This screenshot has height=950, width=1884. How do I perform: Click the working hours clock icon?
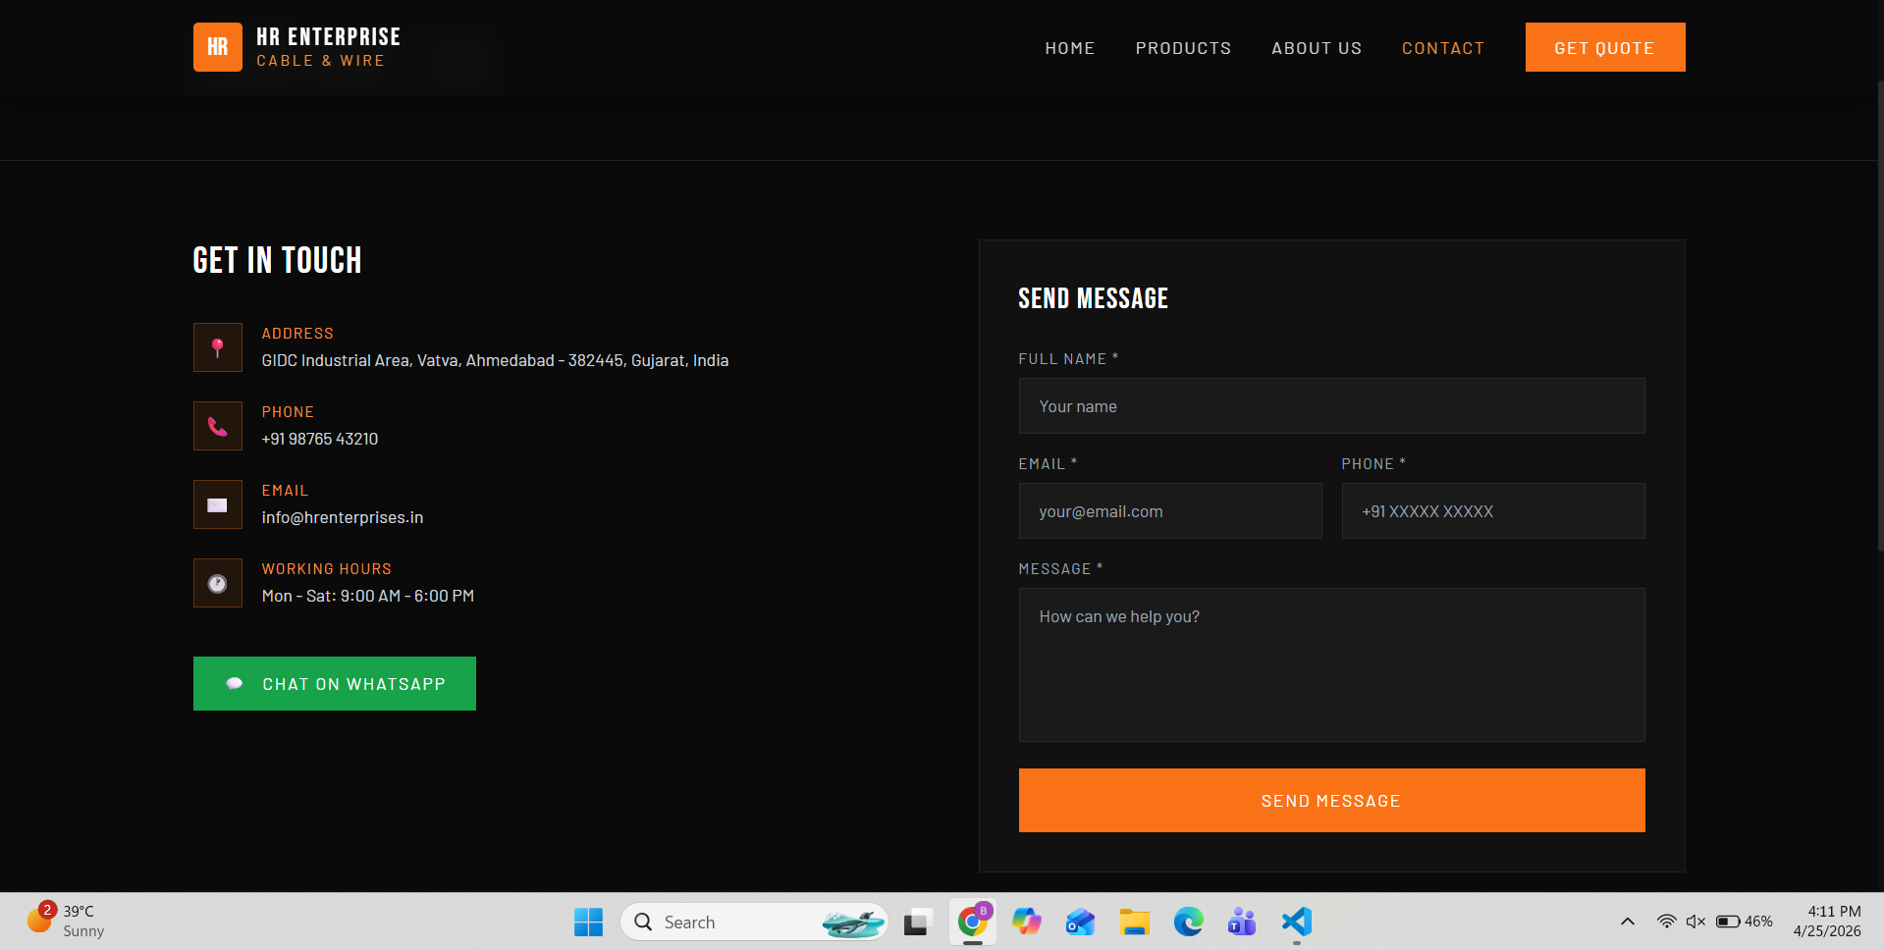tap(217, 583)
